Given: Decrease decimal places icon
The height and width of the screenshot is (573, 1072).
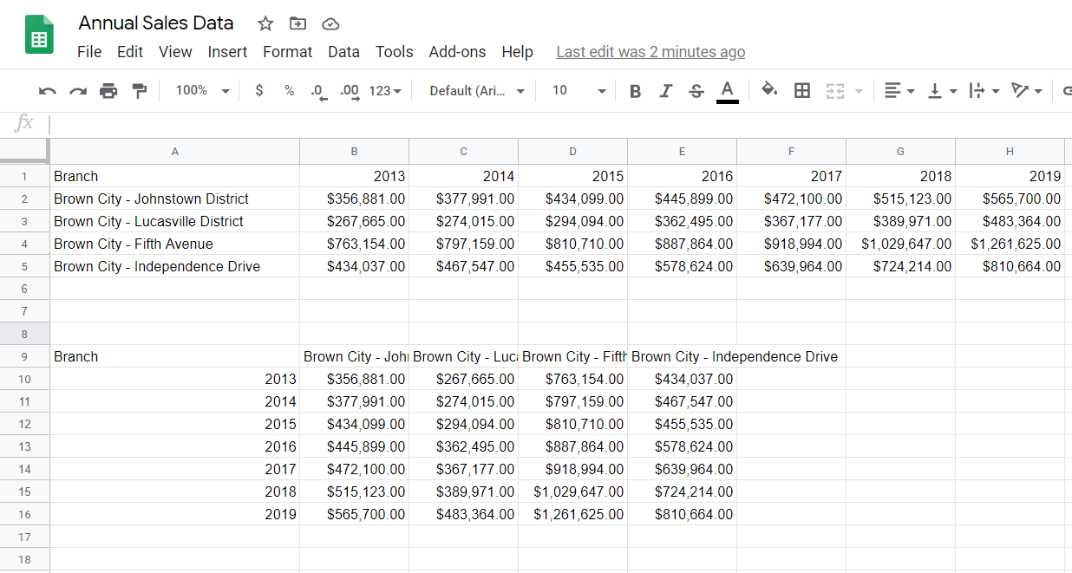Looking at the screenshot, I should [x=319, y=91].
